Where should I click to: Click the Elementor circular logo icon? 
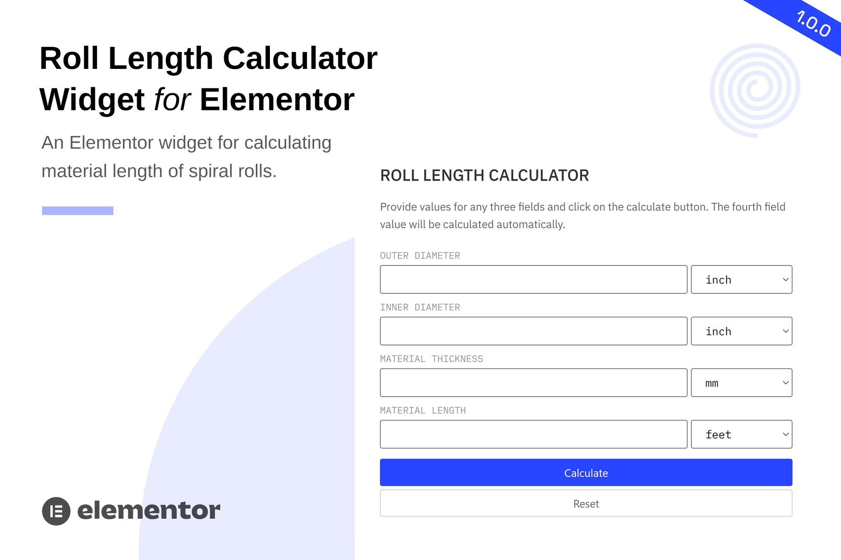(x=56, y=511)
